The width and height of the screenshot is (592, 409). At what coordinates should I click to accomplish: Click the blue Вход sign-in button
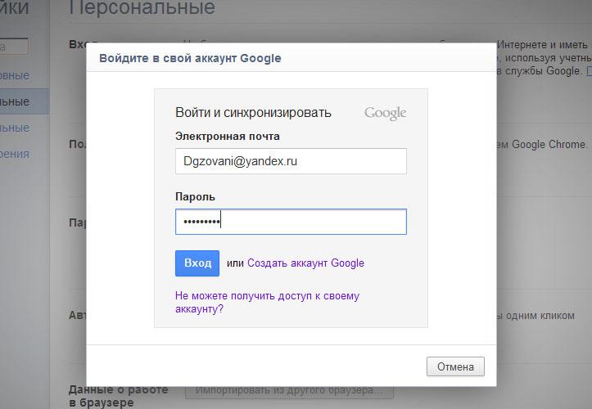click(197, 263)
